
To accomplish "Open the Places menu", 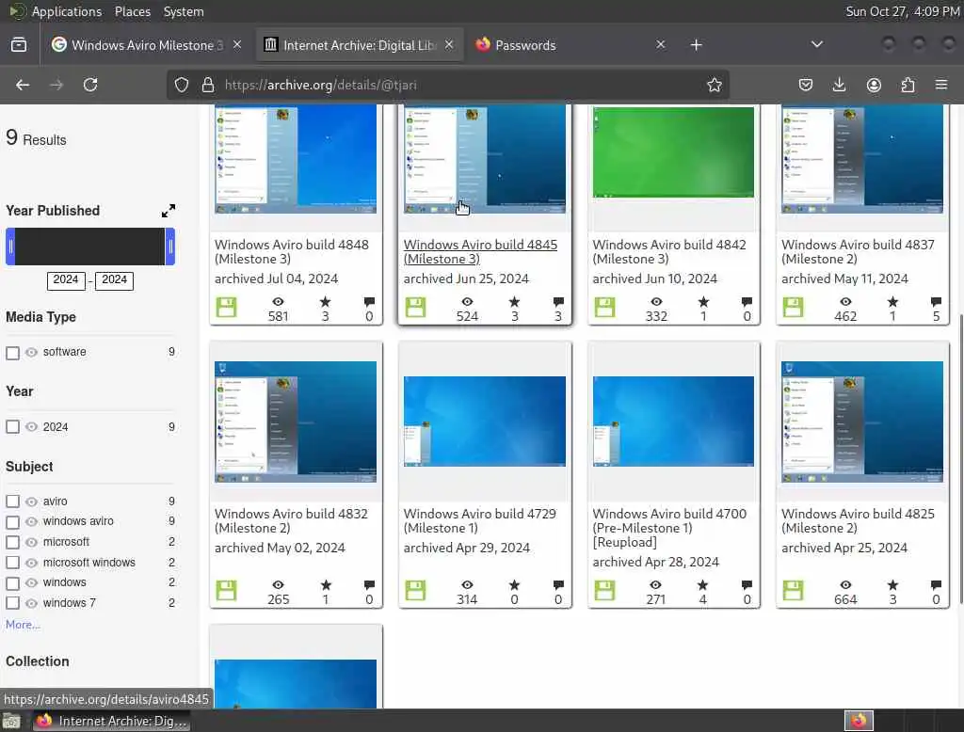I will point(132,11).
